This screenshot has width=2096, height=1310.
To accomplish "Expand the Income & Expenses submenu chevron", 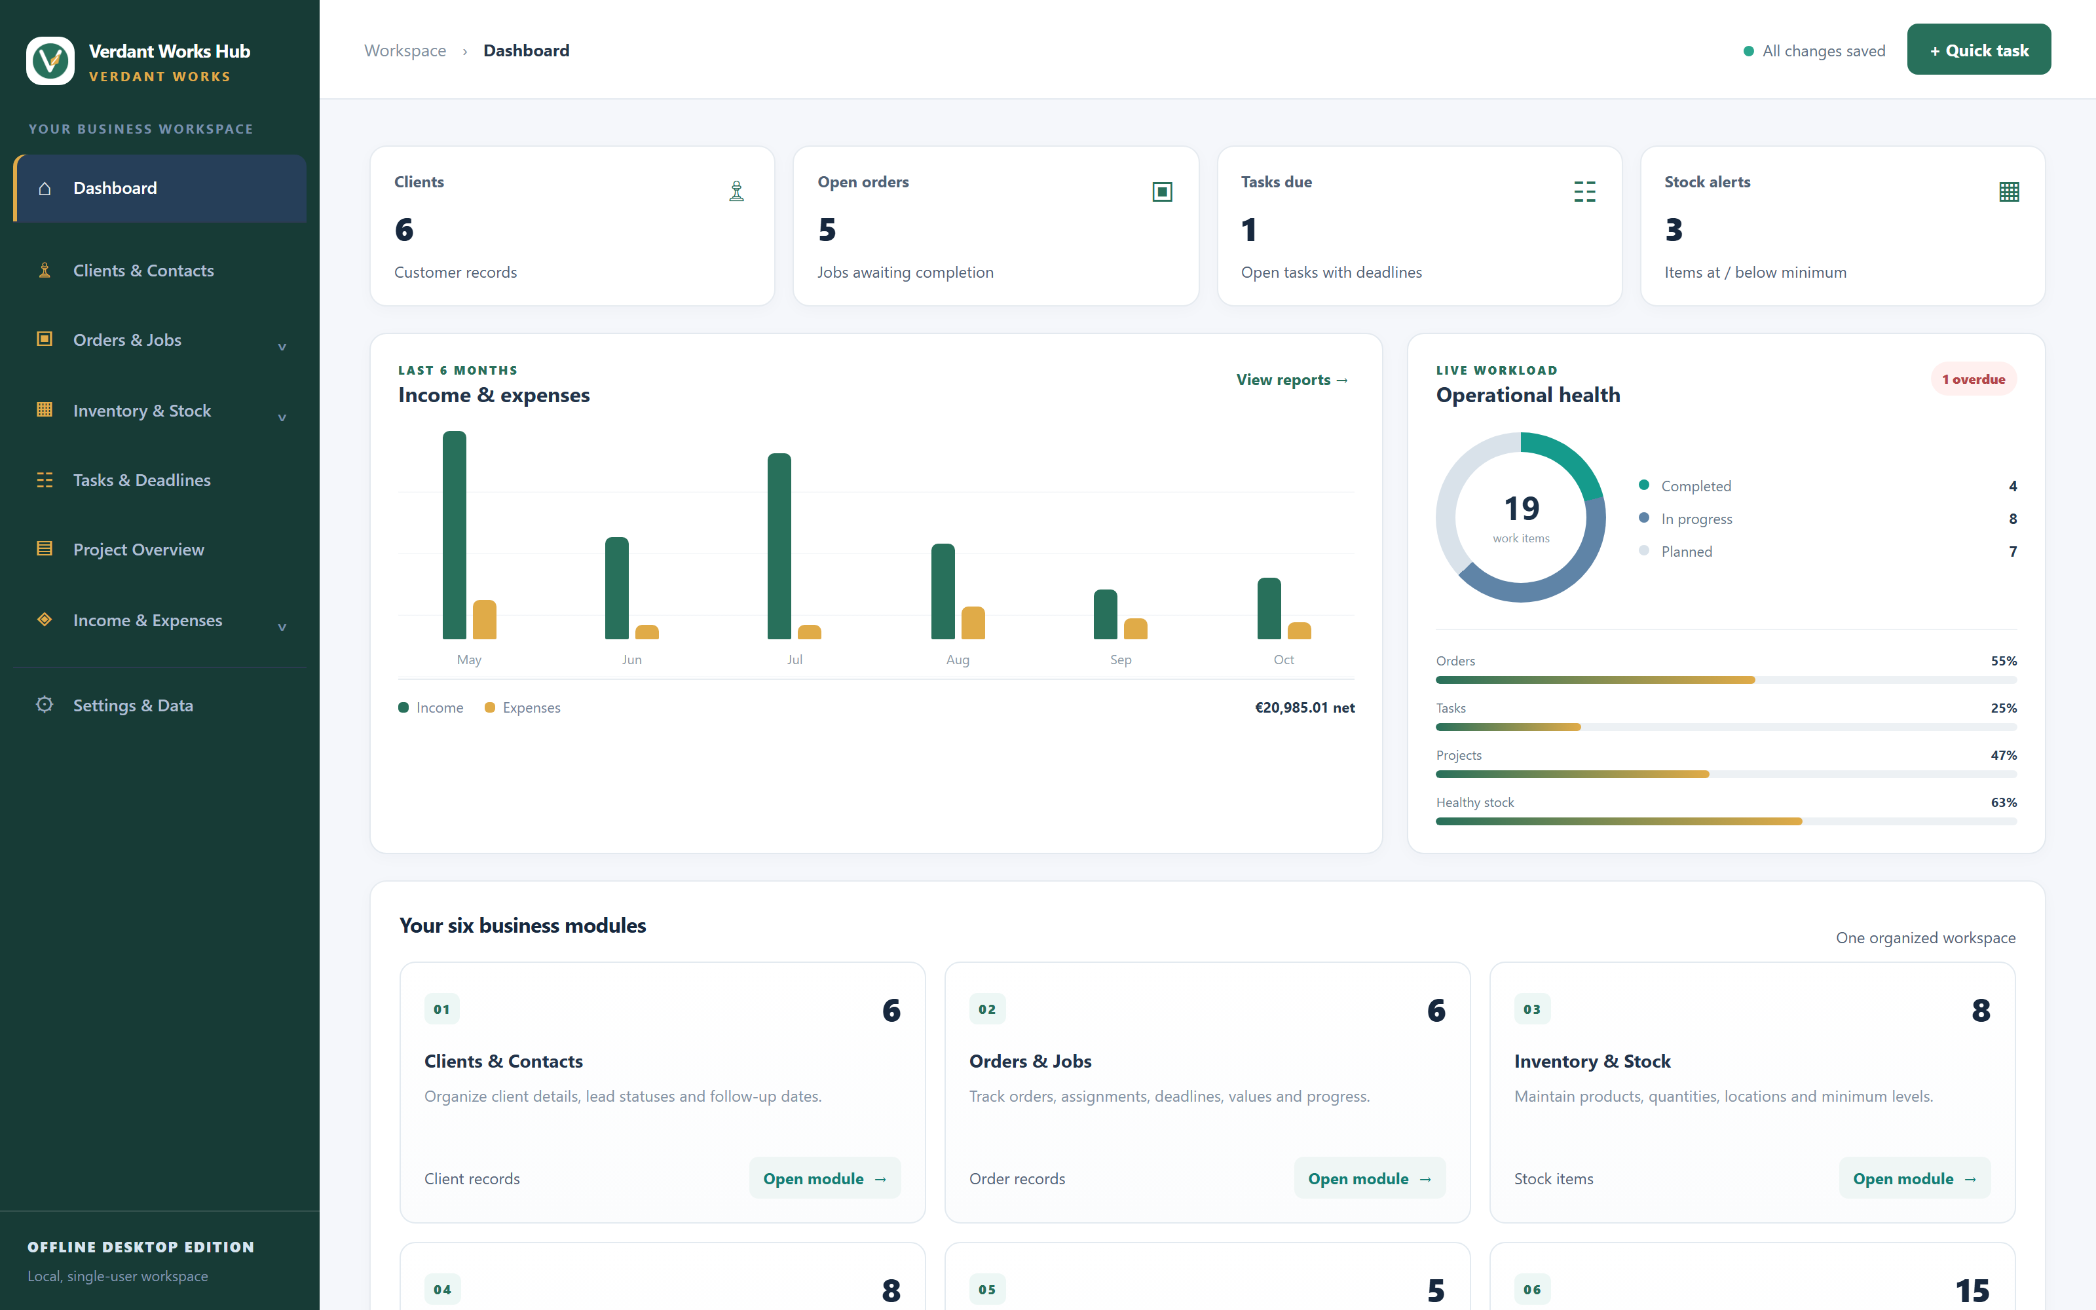I will (x=282, y=627).
